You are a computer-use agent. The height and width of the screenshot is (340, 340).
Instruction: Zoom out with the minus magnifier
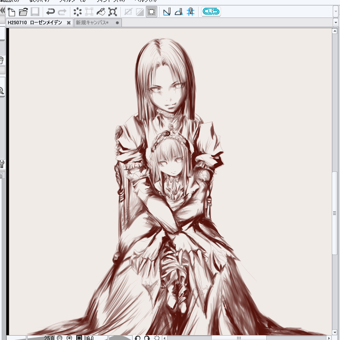[x=60, y=338]
